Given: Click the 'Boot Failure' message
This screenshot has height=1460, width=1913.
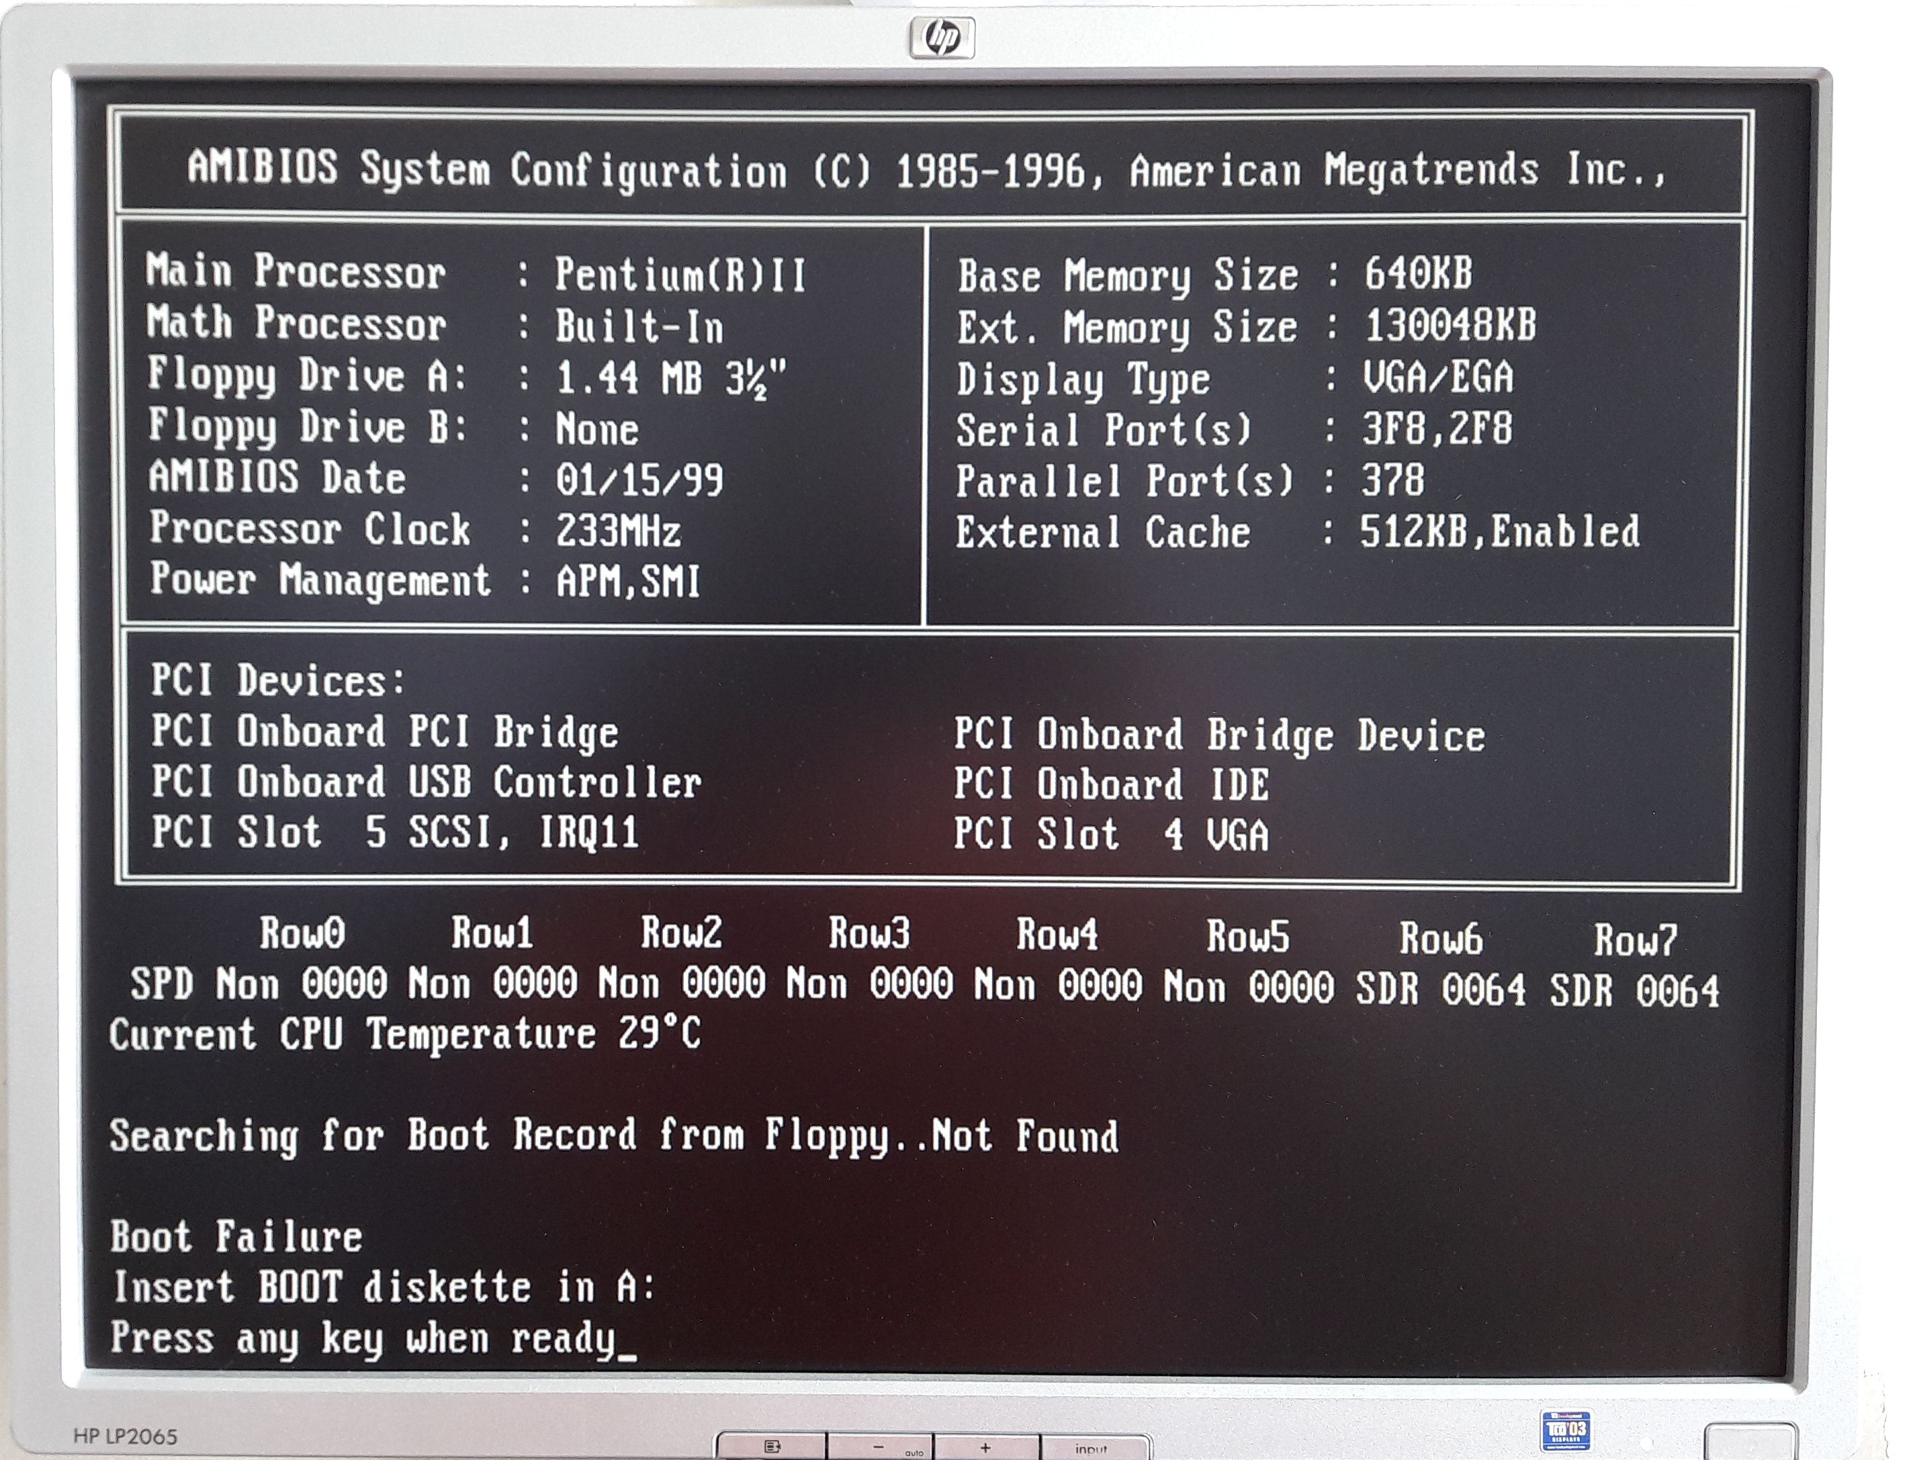Looking at the screenshot, I should pos(236,1236).
